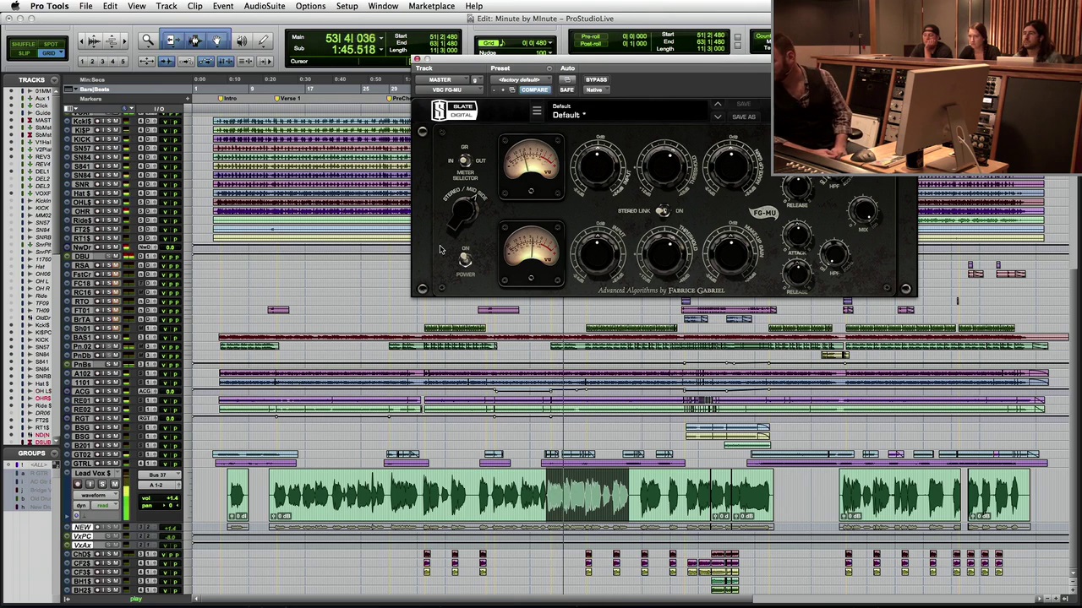The height and width of the screenshot is (608, 1082).
Task: Go to next Slate preset arrow
Action: (718, 117)
